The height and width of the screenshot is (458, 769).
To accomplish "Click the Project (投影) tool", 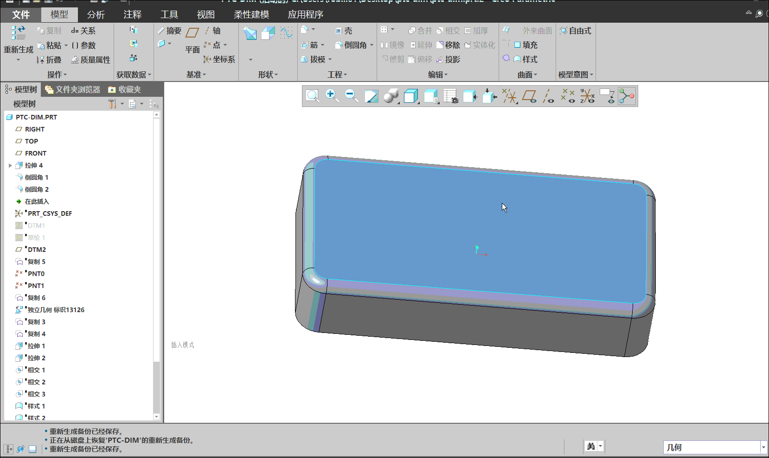I will [x=448, y=60].
